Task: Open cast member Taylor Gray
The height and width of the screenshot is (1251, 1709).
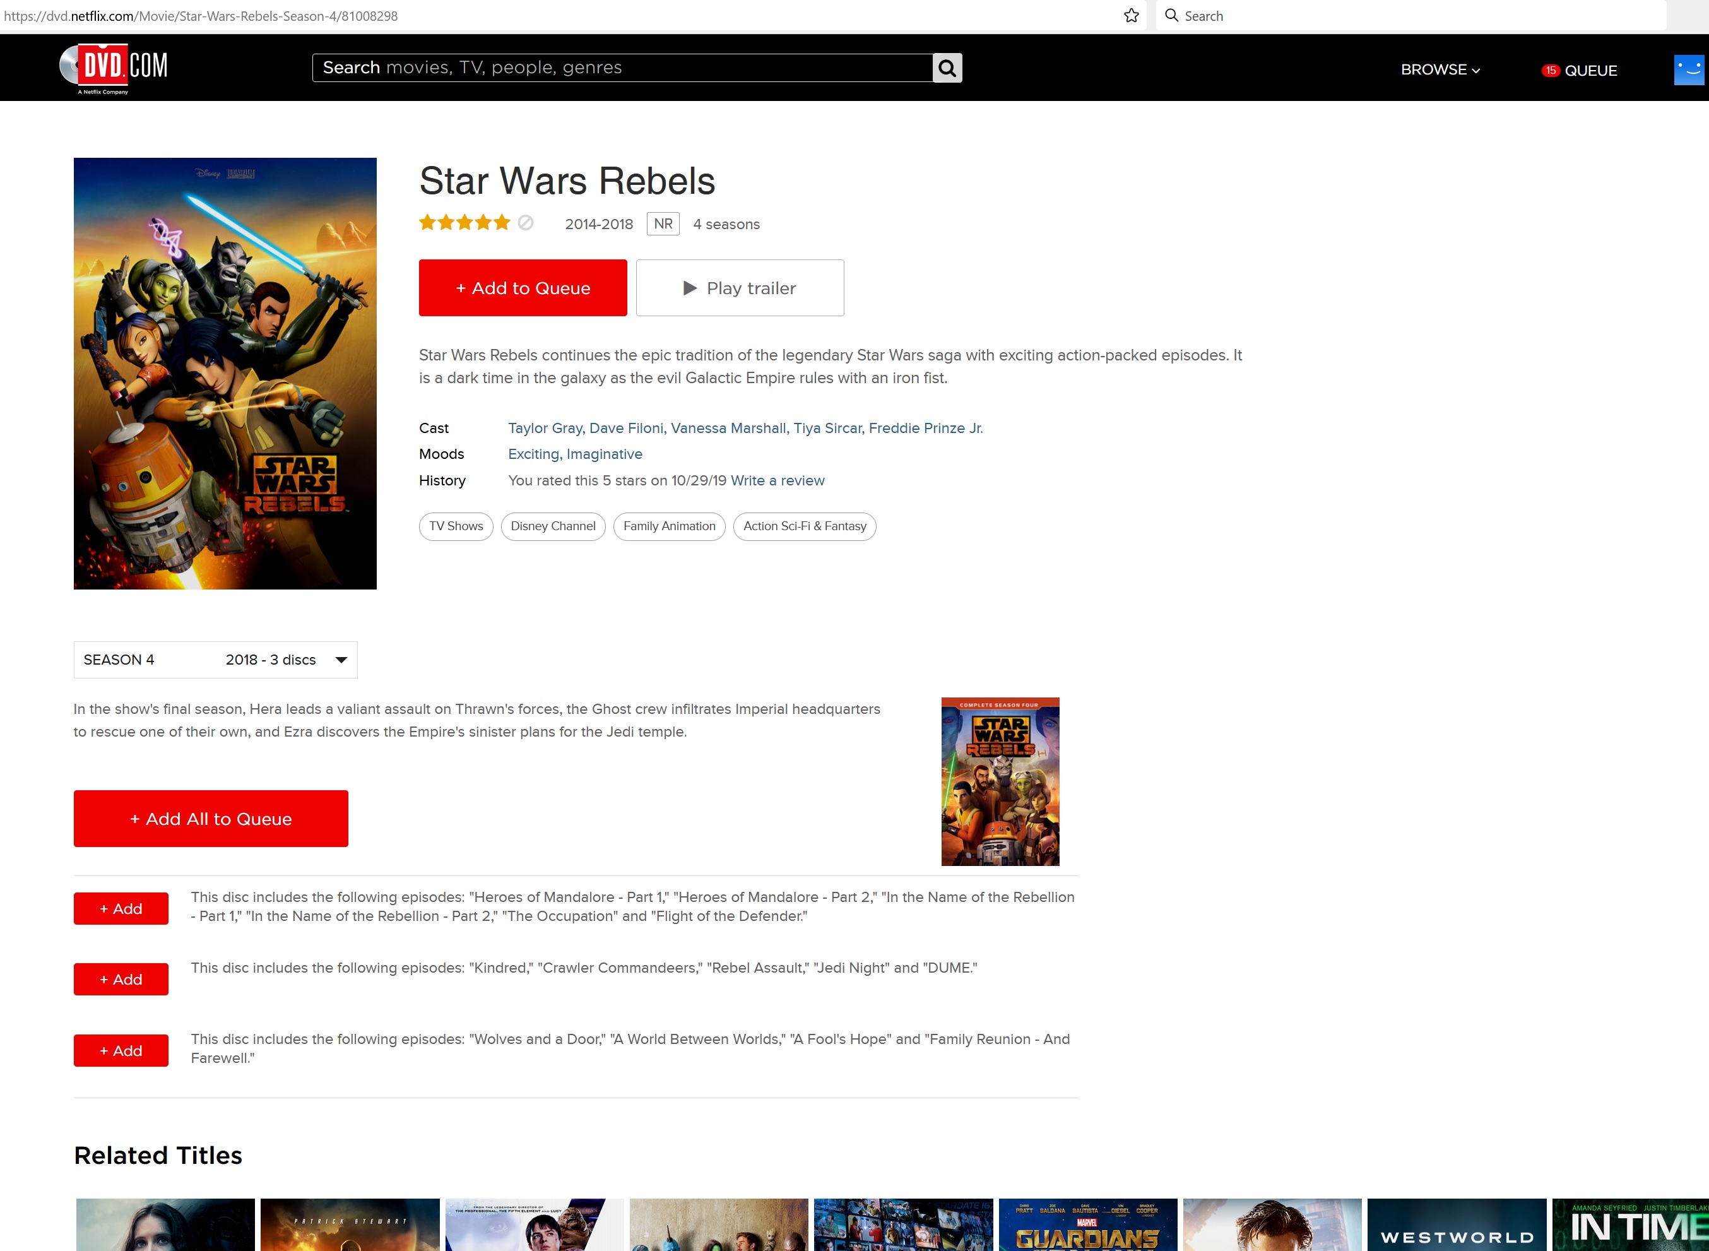Action: [x=545, y=428]
